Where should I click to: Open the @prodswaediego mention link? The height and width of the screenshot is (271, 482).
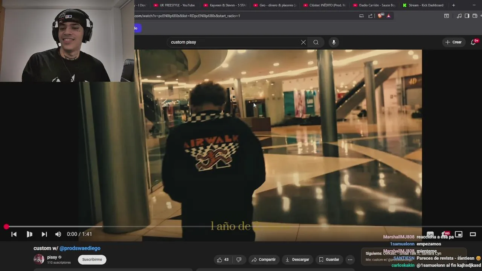click(80, 248)
